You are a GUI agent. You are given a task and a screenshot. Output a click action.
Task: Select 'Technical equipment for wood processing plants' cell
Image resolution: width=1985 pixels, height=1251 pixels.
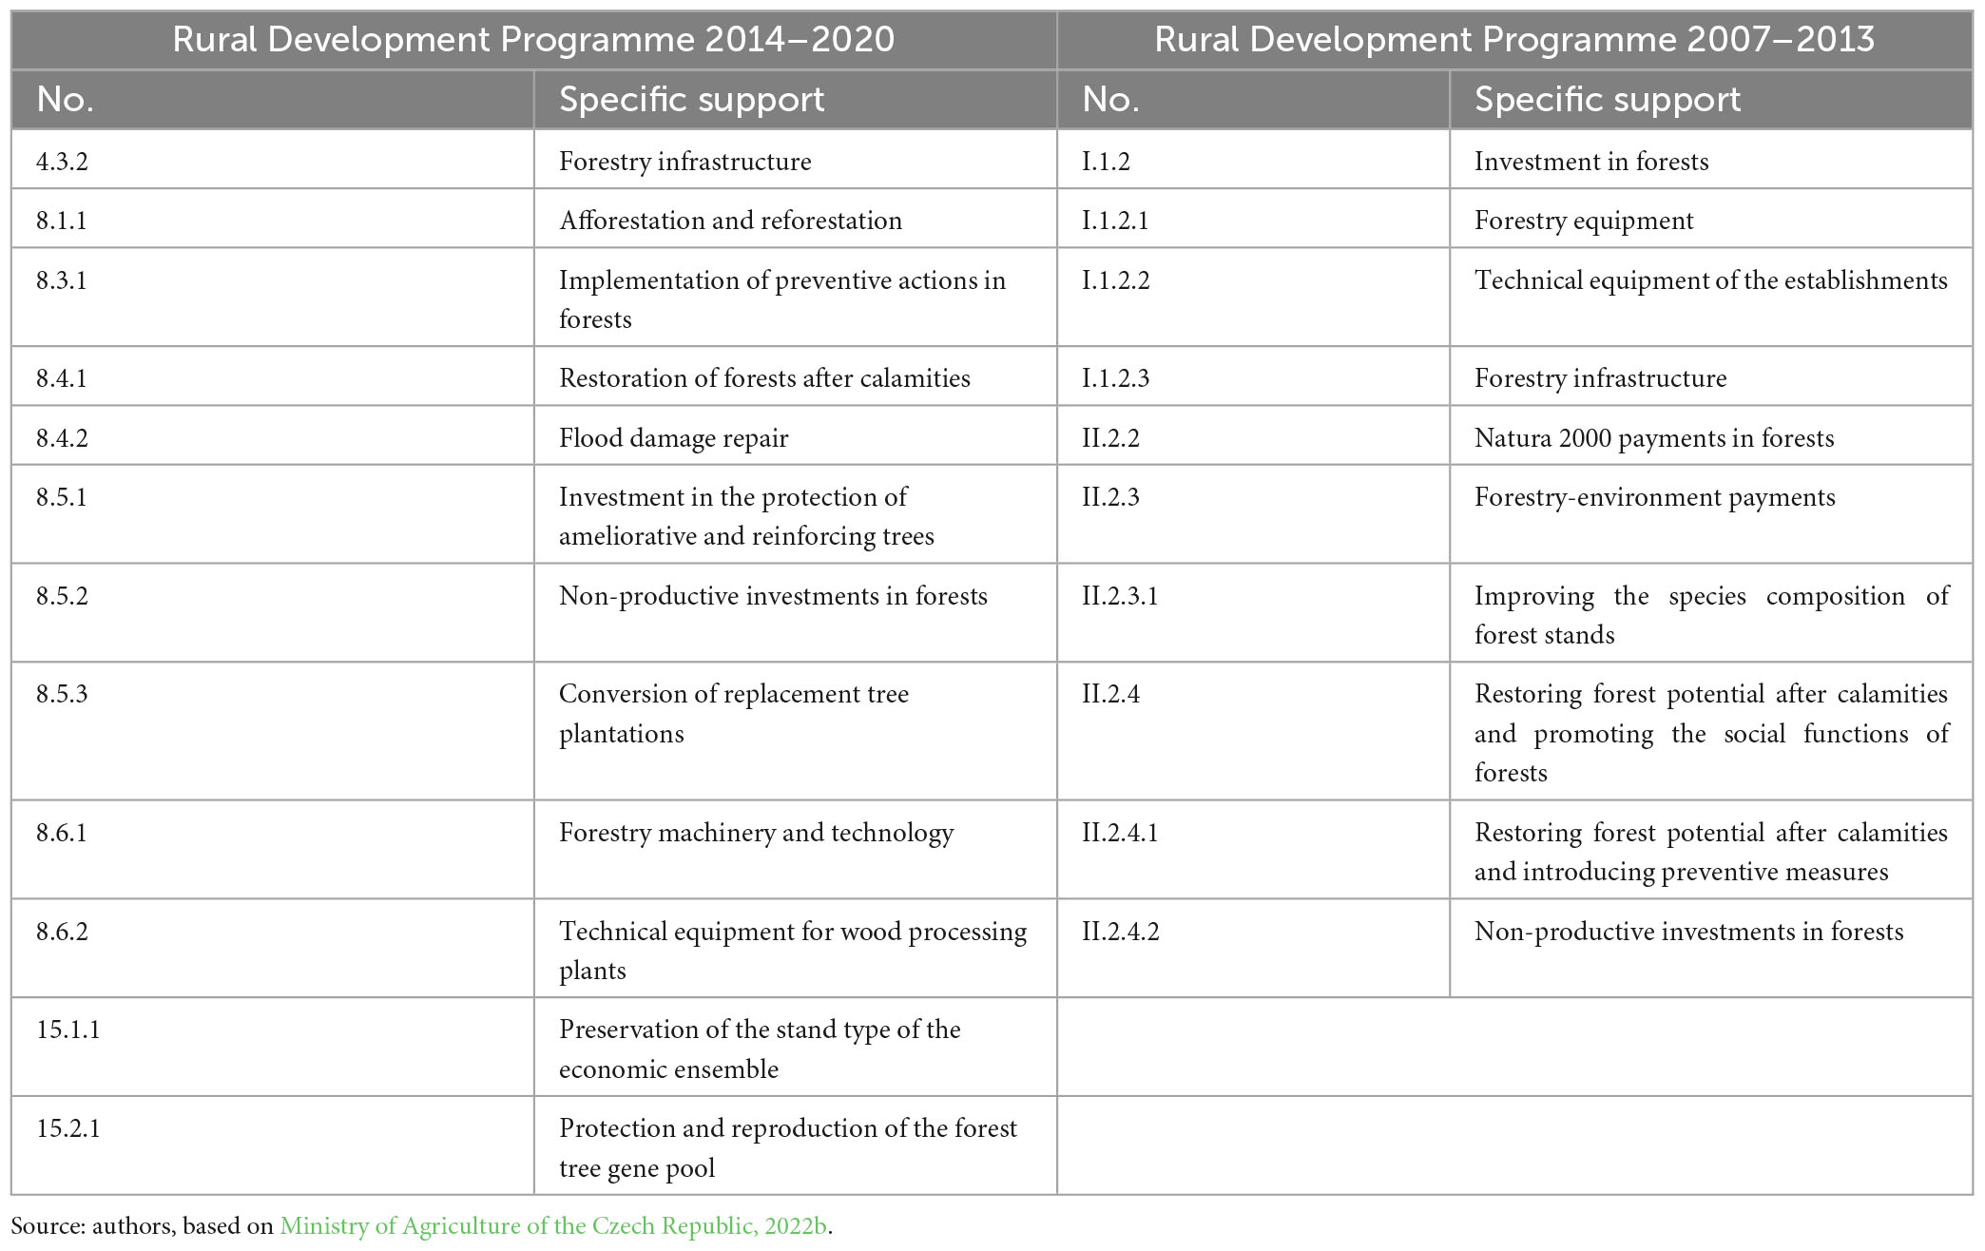pyautogui.click(x=796, y=949)
